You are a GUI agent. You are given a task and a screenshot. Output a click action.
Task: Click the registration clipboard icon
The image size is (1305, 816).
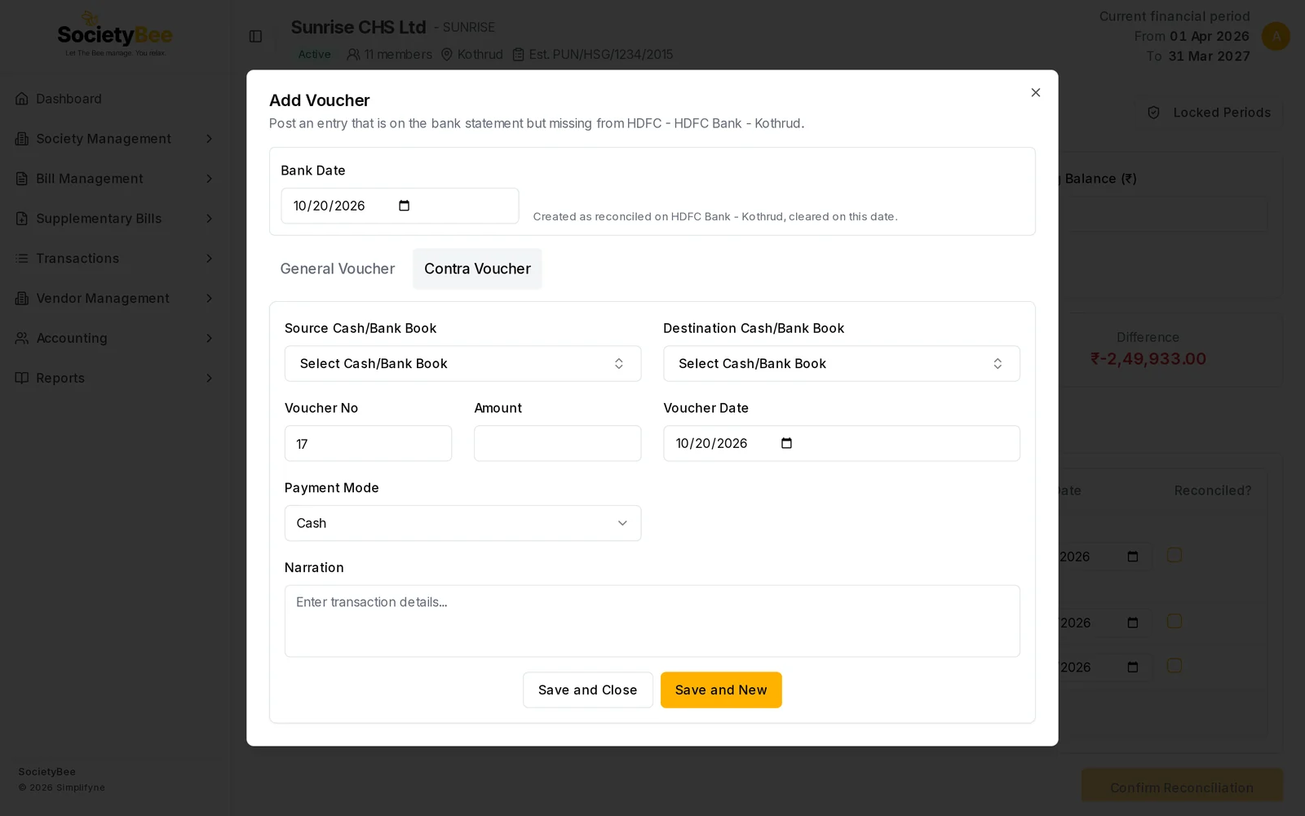pos(518,55)
